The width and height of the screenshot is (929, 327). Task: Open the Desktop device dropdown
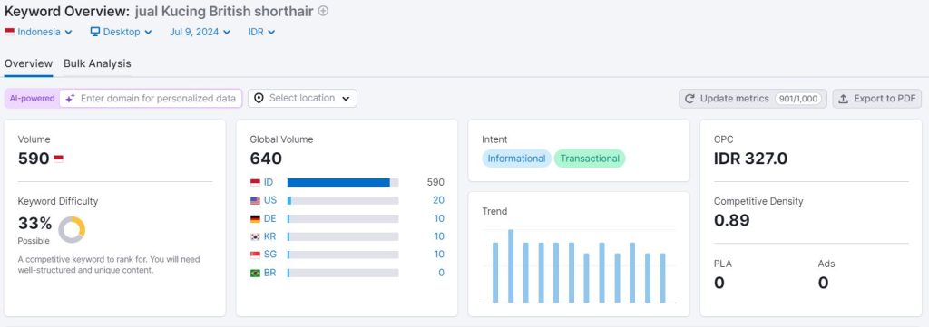pos(121,32)
